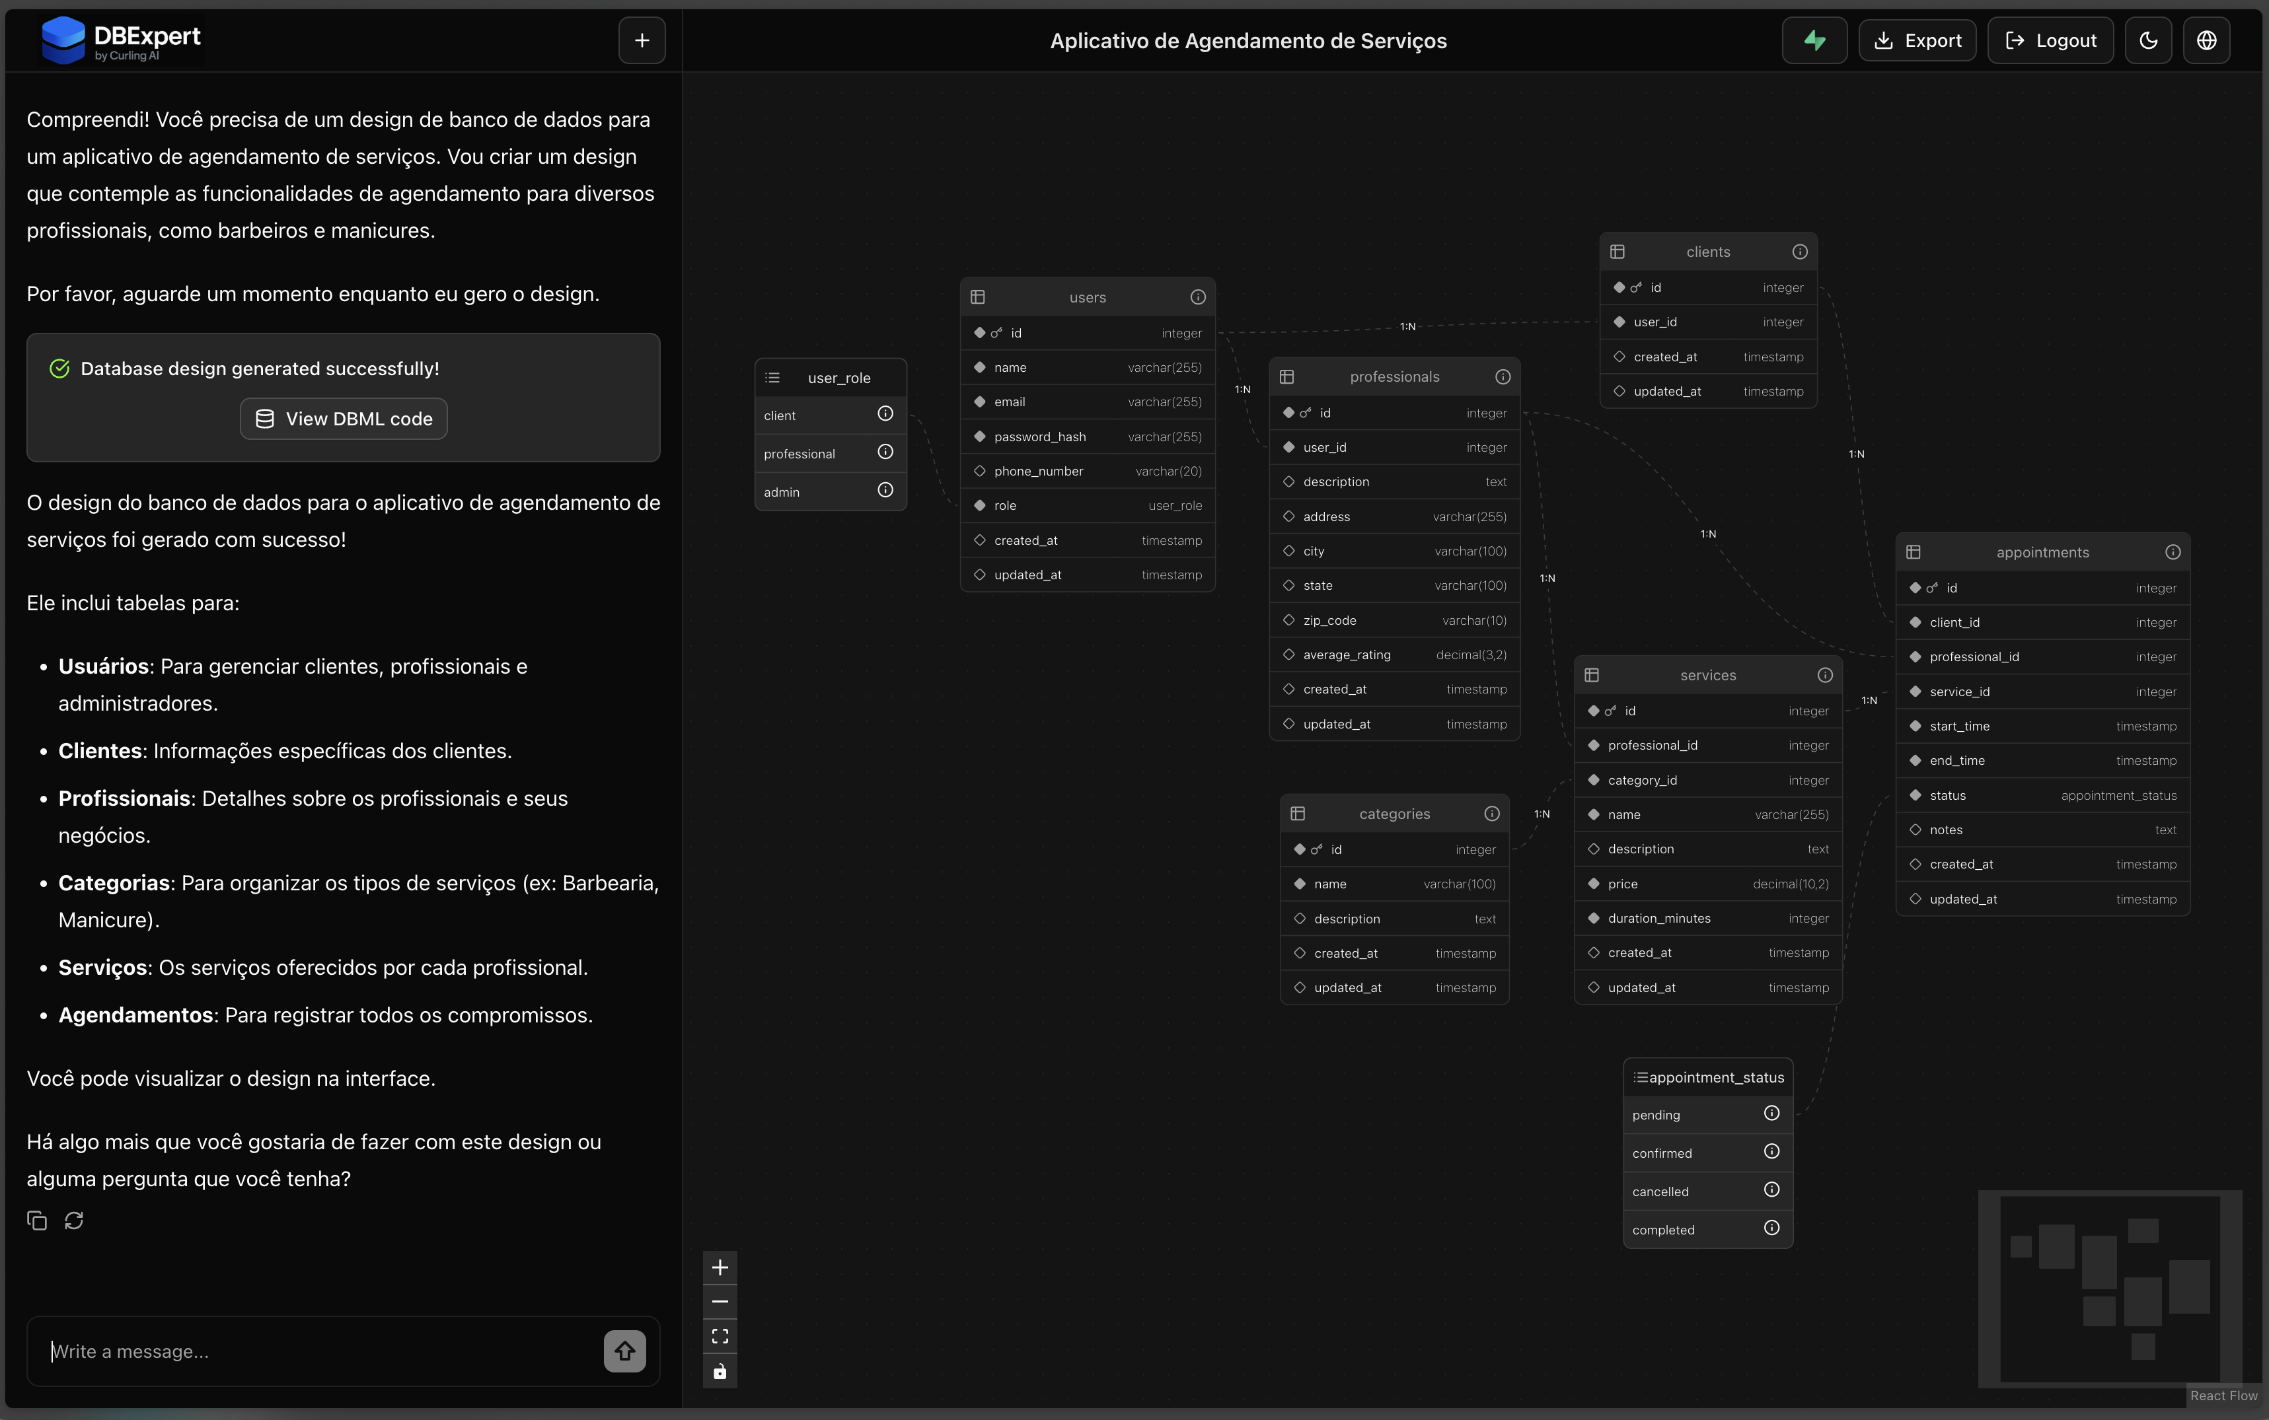
Task: Open info for users table
Action: click(1198, 297)
